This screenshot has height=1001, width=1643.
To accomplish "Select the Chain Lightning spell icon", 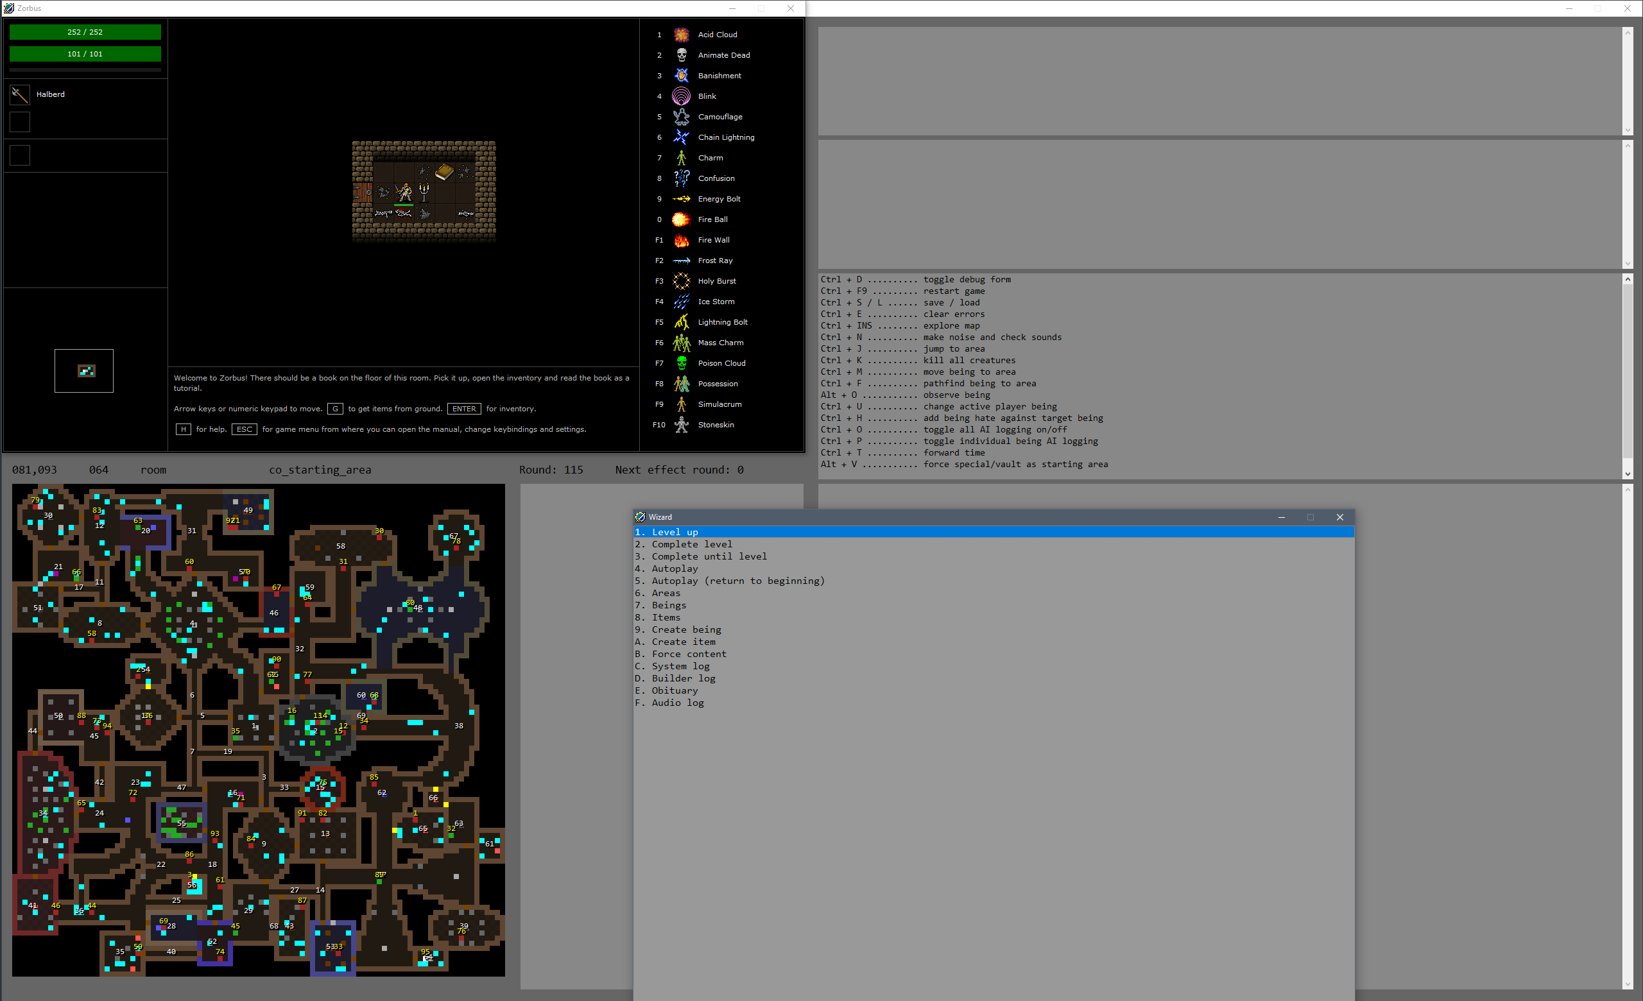I will click(681, 137).
